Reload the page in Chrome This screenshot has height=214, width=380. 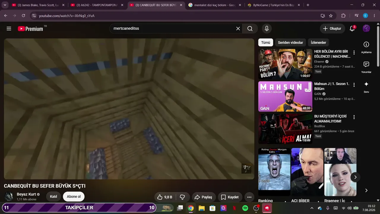pos(24,16)
